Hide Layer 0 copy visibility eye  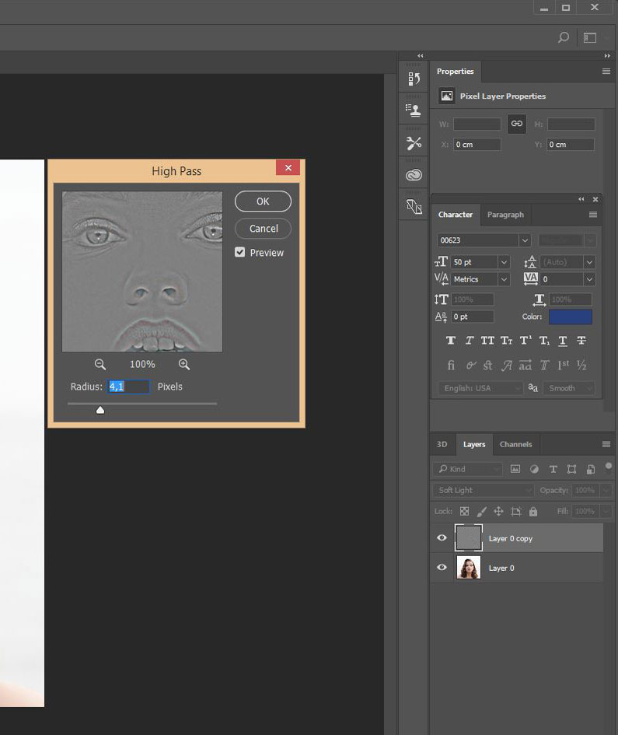click(442, 537)
